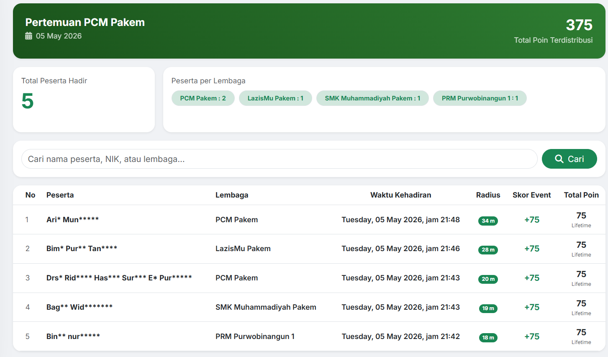Click the No column header

coord(30,195)
